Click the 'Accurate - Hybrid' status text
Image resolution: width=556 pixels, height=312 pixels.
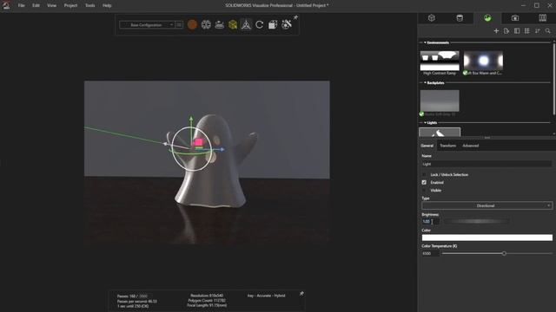[x=267, y=296]
